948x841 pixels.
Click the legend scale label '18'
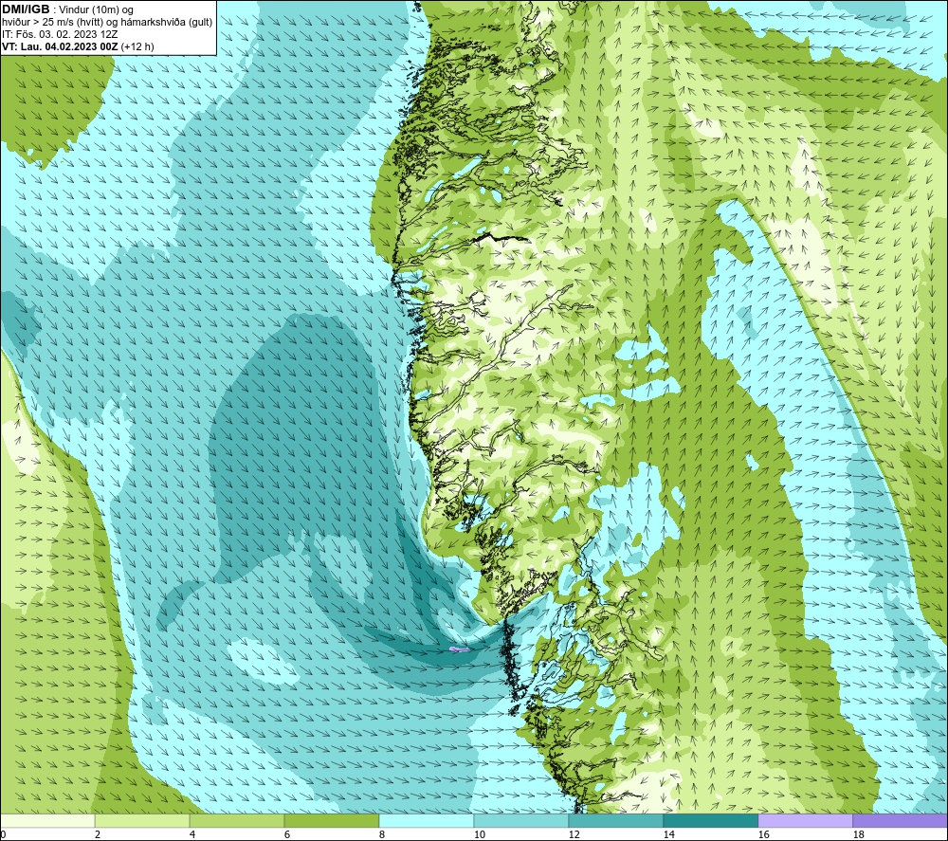coord(858,835)
